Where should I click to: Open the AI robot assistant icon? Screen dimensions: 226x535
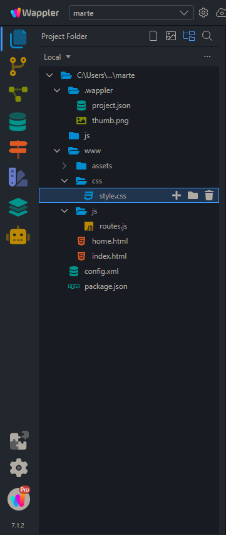(18, 235)
